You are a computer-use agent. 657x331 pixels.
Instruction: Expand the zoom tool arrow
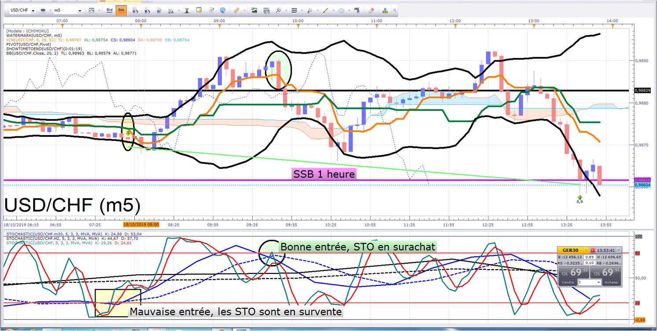tap(179, 10)
